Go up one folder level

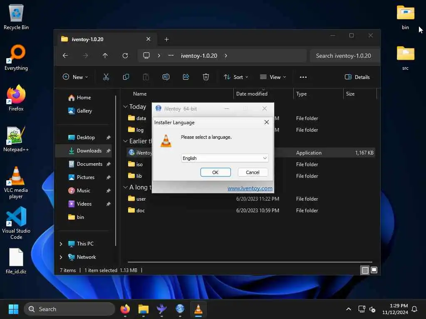[x=105, y=56]
